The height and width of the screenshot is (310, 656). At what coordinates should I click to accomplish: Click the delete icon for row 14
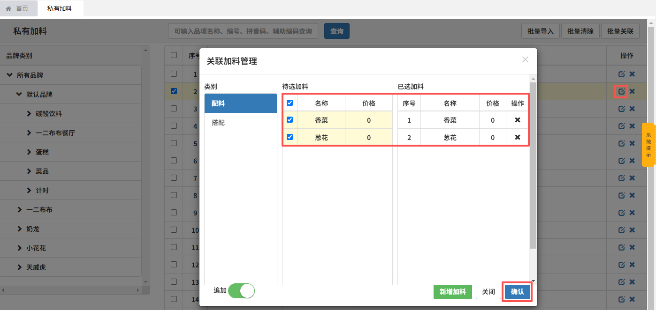coord(632,299)
